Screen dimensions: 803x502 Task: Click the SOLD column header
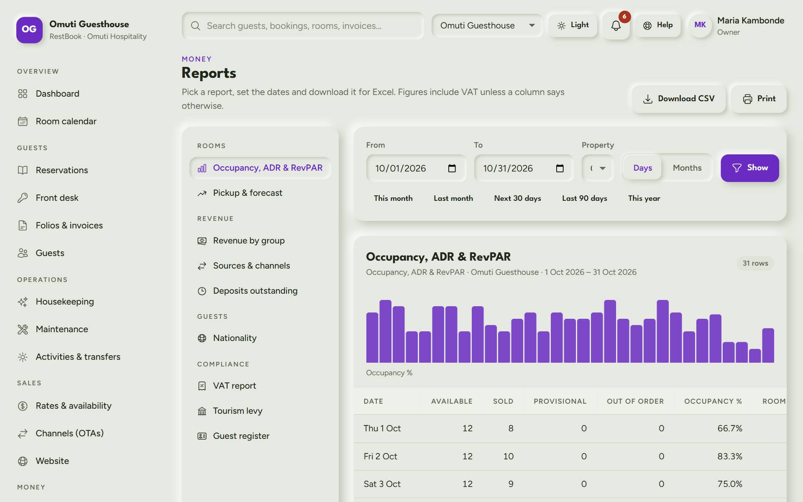point(503,401)
